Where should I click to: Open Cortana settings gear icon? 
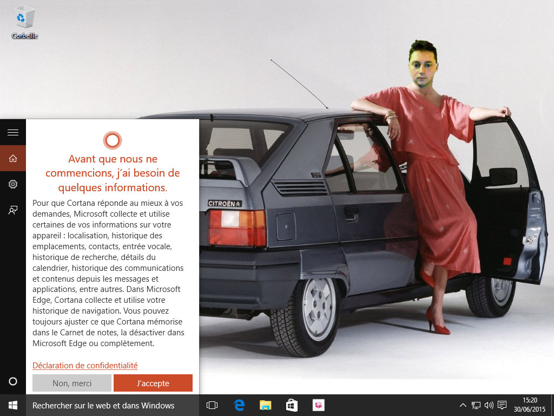pos(13,184)
